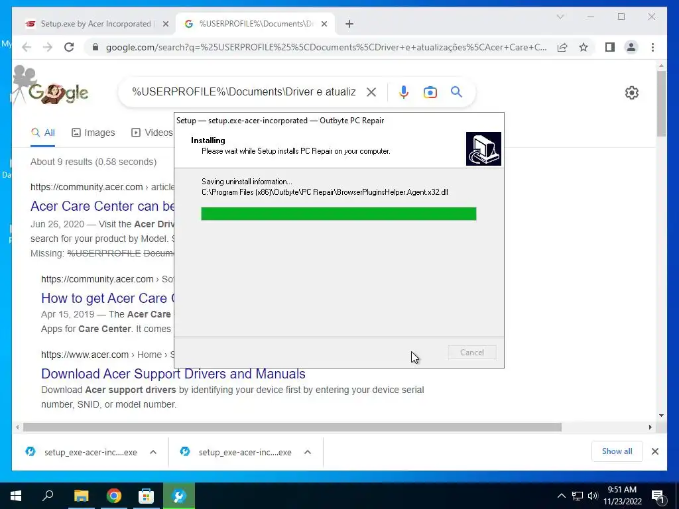
Task: Search by image with the camera icon
Action: 430,91
